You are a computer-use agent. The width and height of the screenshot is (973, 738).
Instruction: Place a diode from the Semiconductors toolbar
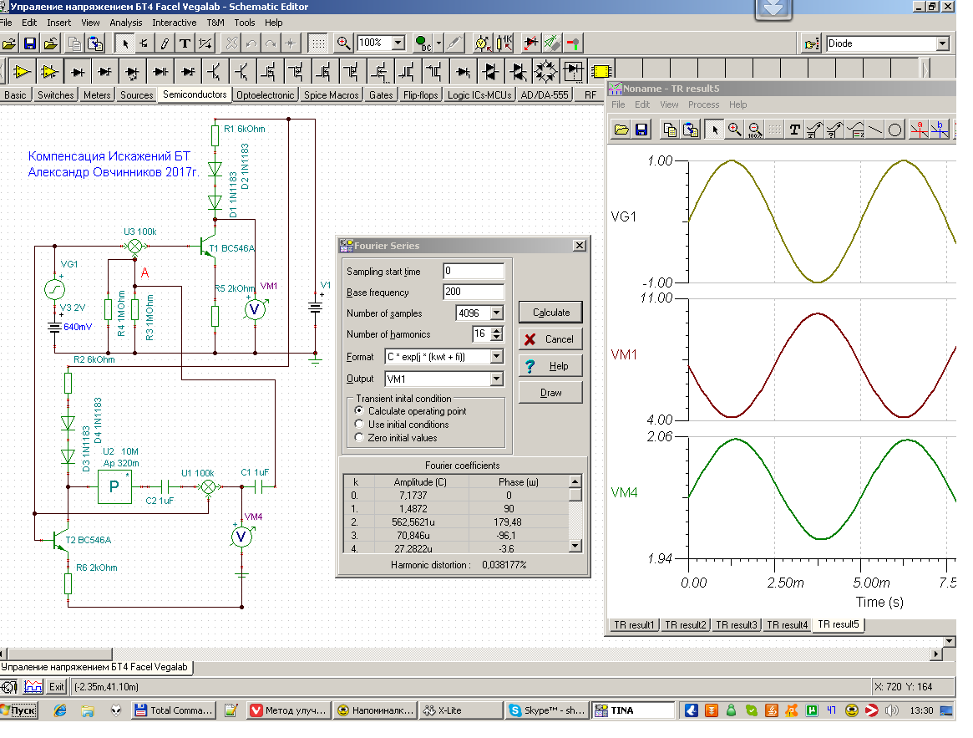[x=78, y=70]
